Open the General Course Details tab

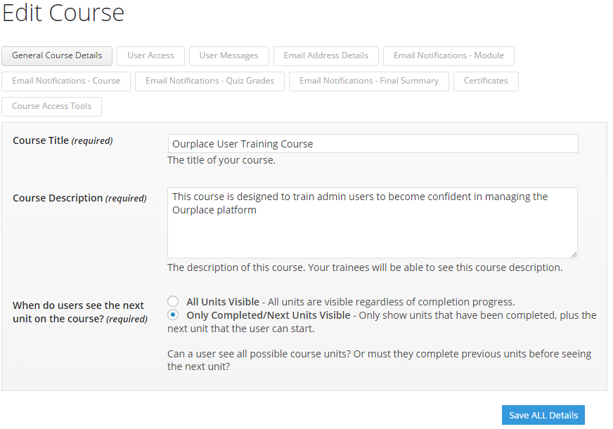[x=57, y=56]
